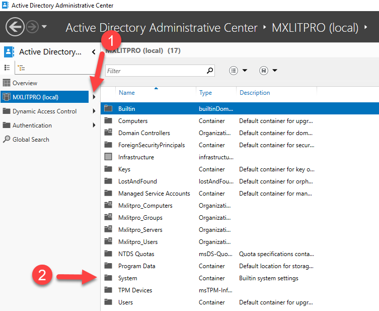Select the System container folder icon
This screenshot has width=379, height=311.
click(x=108, y=278)
